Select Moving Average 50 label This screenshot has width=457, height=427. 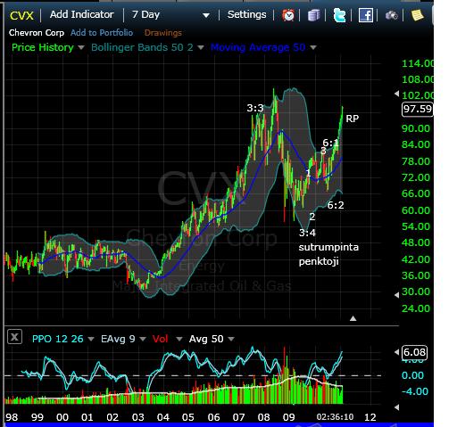coord(258,47)
